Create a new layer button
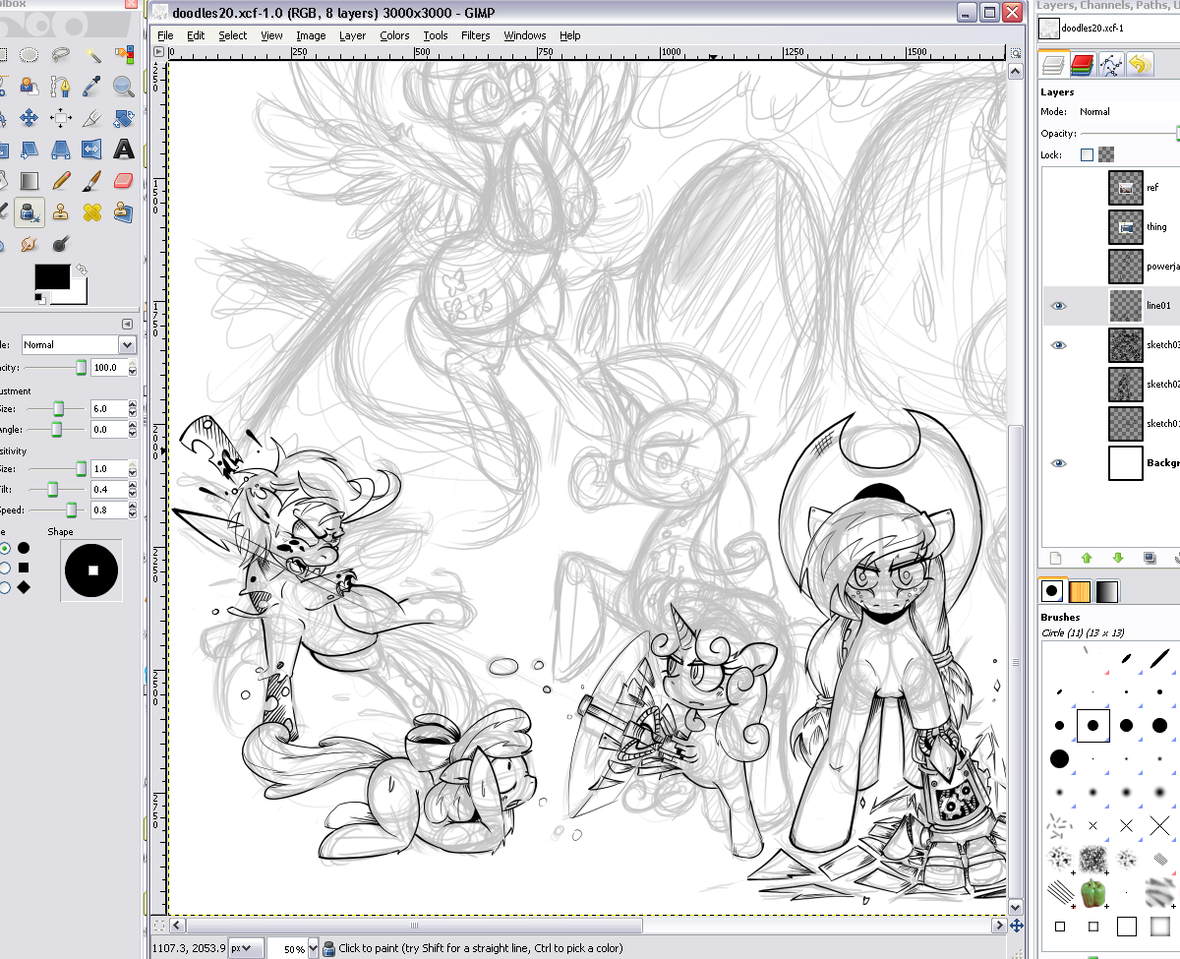1180x959 pixels. click(1055, 558)
